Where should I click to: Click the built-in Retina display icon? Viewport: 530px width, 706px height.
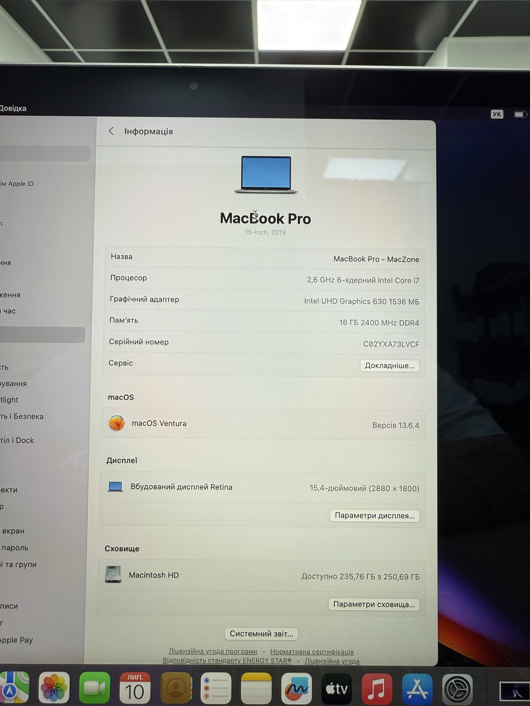(x=115, y=487)
